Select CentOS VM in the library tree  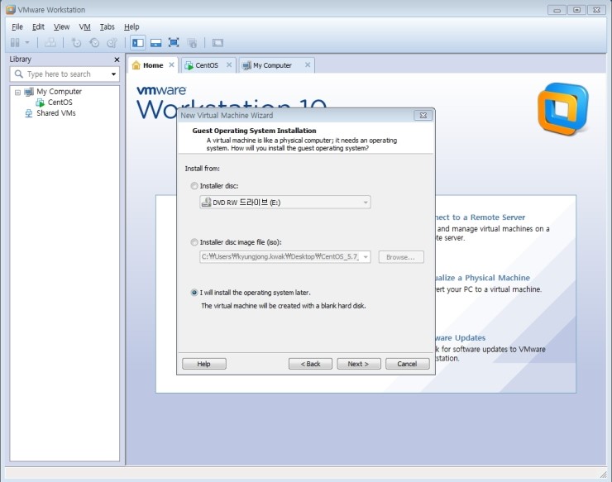tap(60, 103)
